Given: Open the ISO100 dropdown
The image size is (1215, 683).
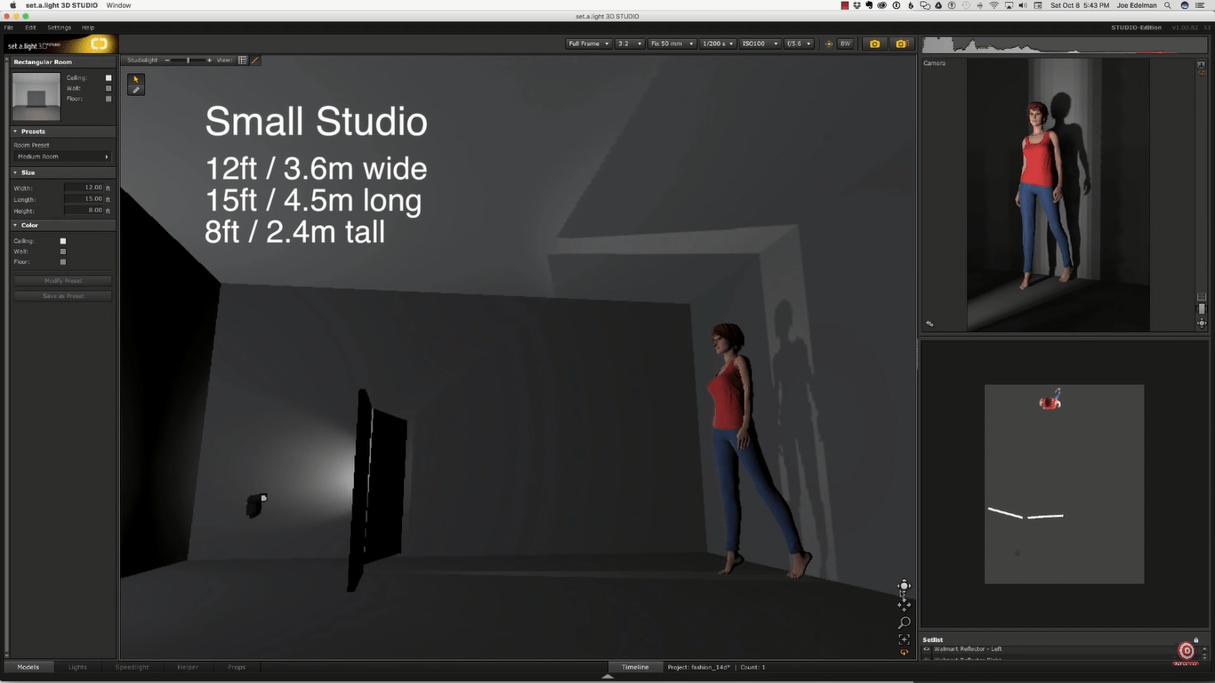Looking at the screenshot, I should point(760,44).
